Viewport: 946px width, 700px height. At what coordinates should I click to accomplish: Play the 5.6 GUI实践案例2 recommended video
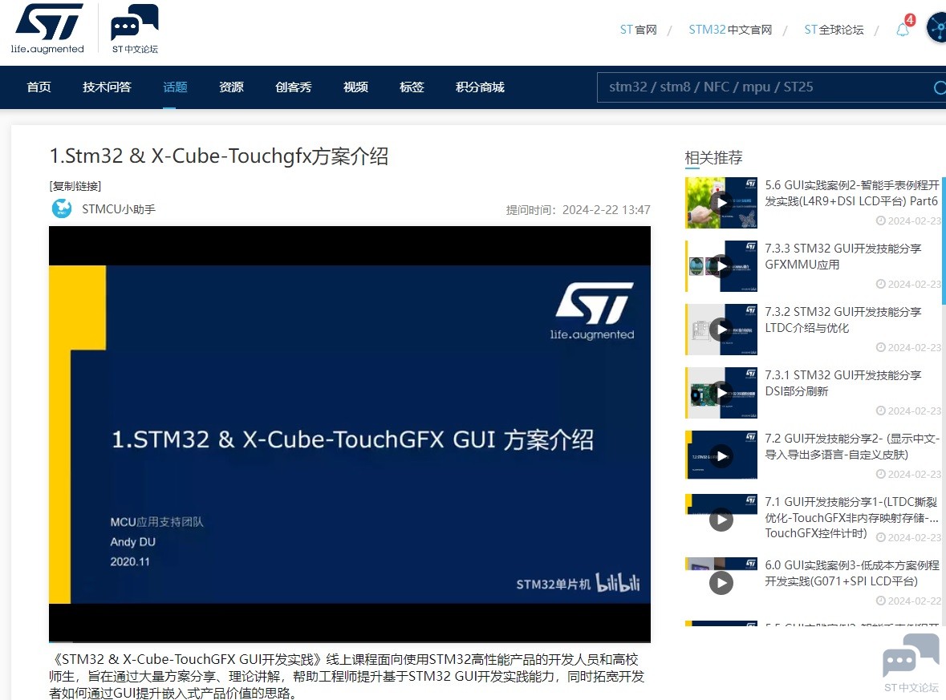pyautogui.click(x=721, y=203)
